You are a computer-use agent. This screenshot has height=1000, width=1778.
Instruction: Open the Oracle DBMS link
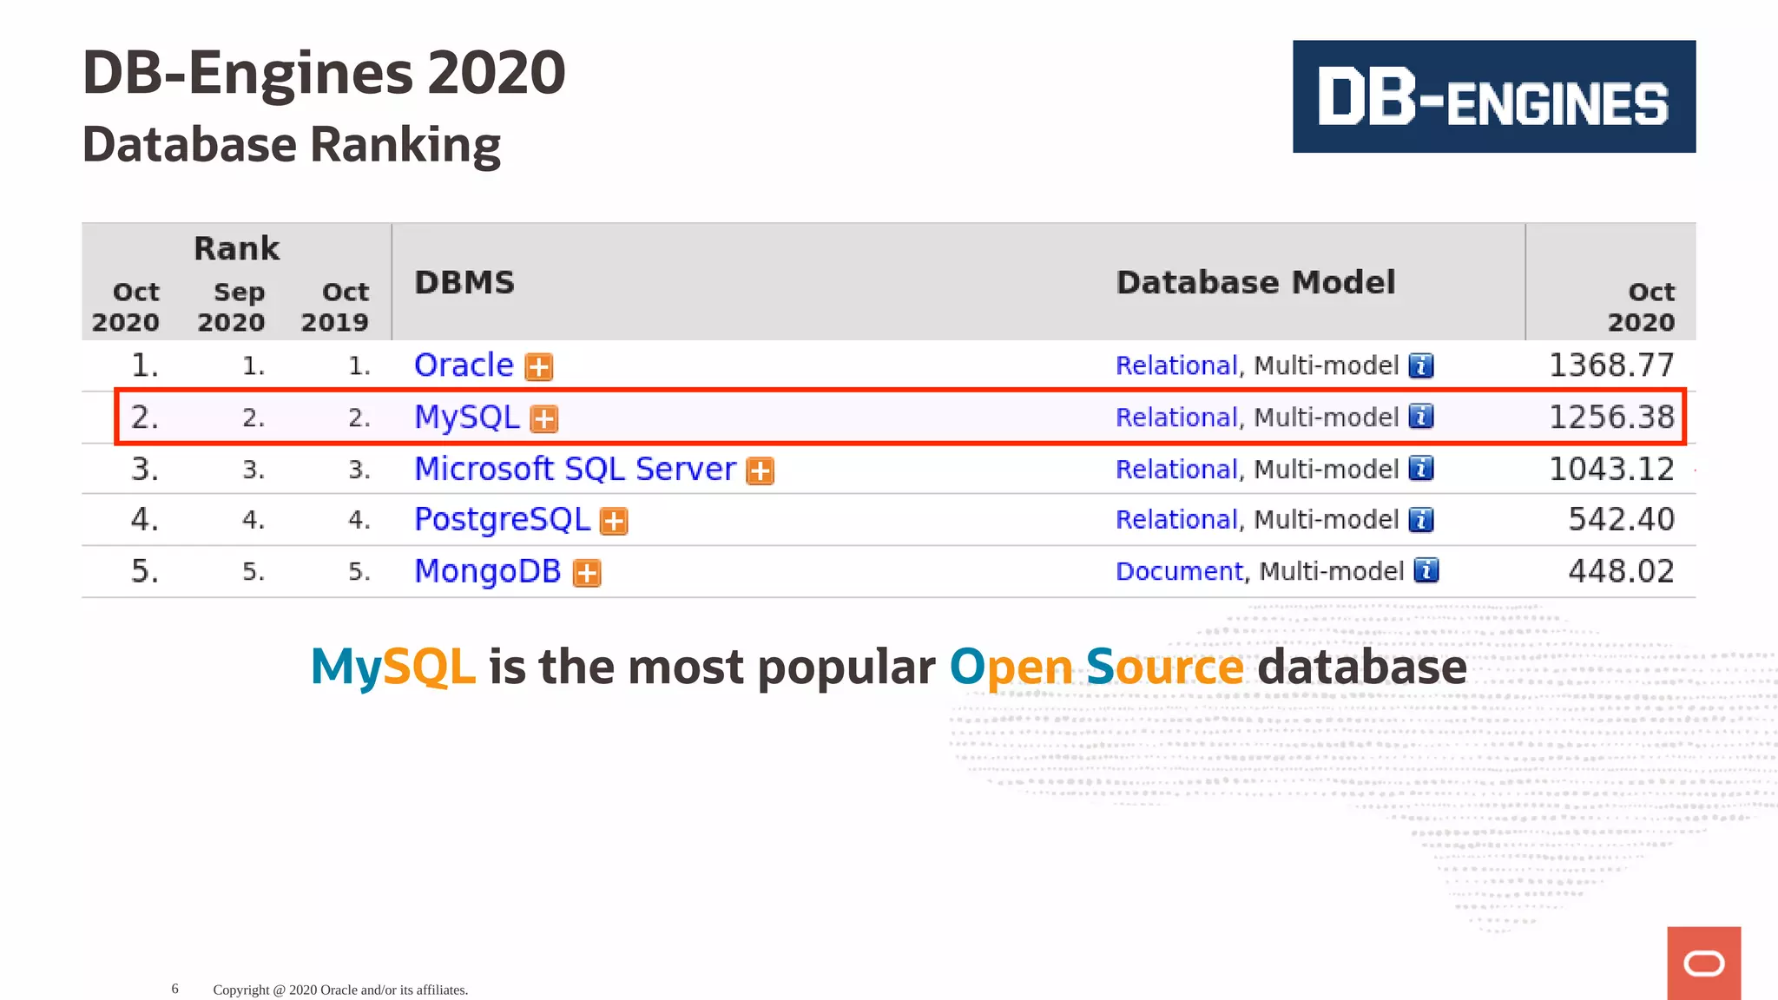[x=464, y=365]
